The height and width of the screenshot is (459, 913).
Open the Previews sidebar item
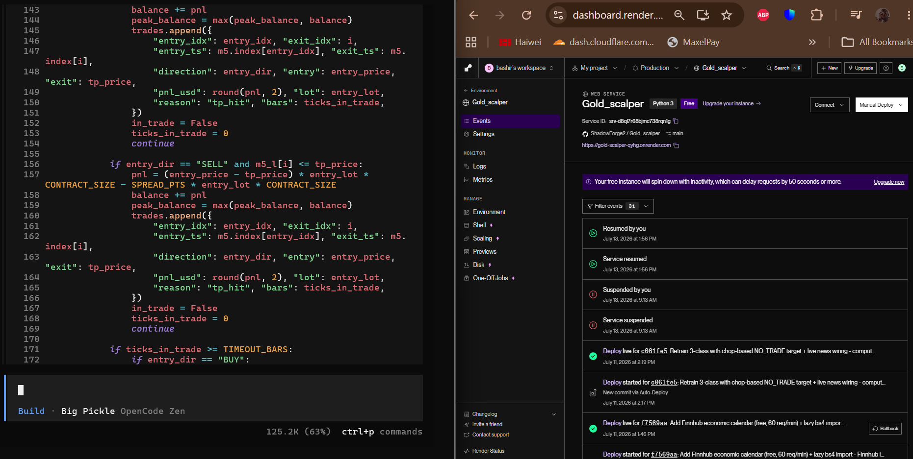tap(510, 252)
